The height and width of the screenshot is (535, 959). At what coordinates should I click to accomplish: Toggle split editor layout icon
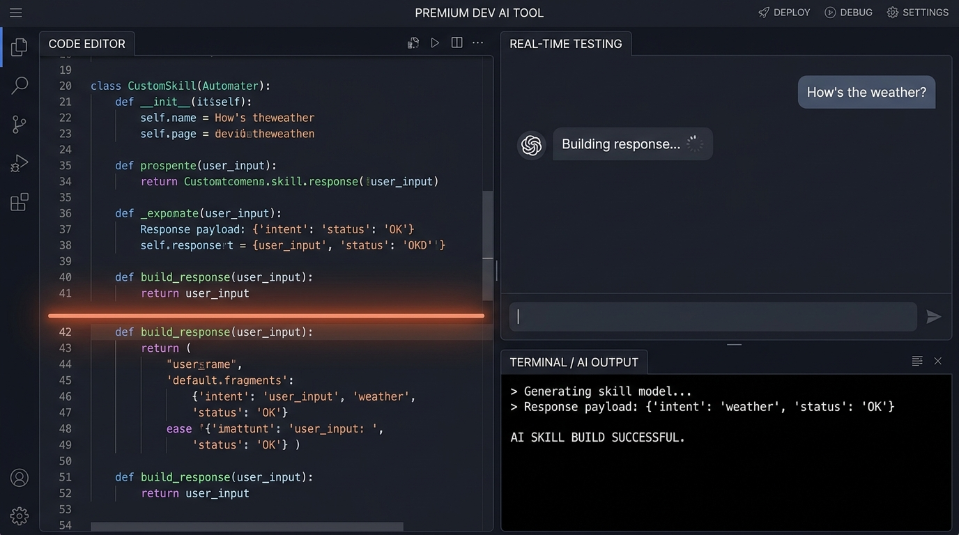click(x=457, y=43)
